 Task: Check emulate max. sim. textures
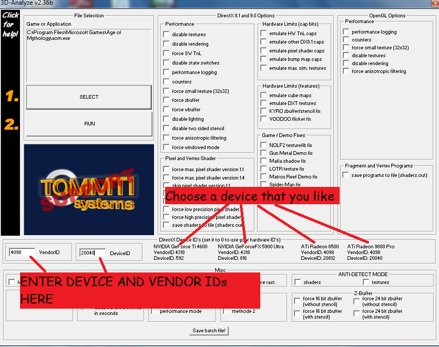(263, 68)
